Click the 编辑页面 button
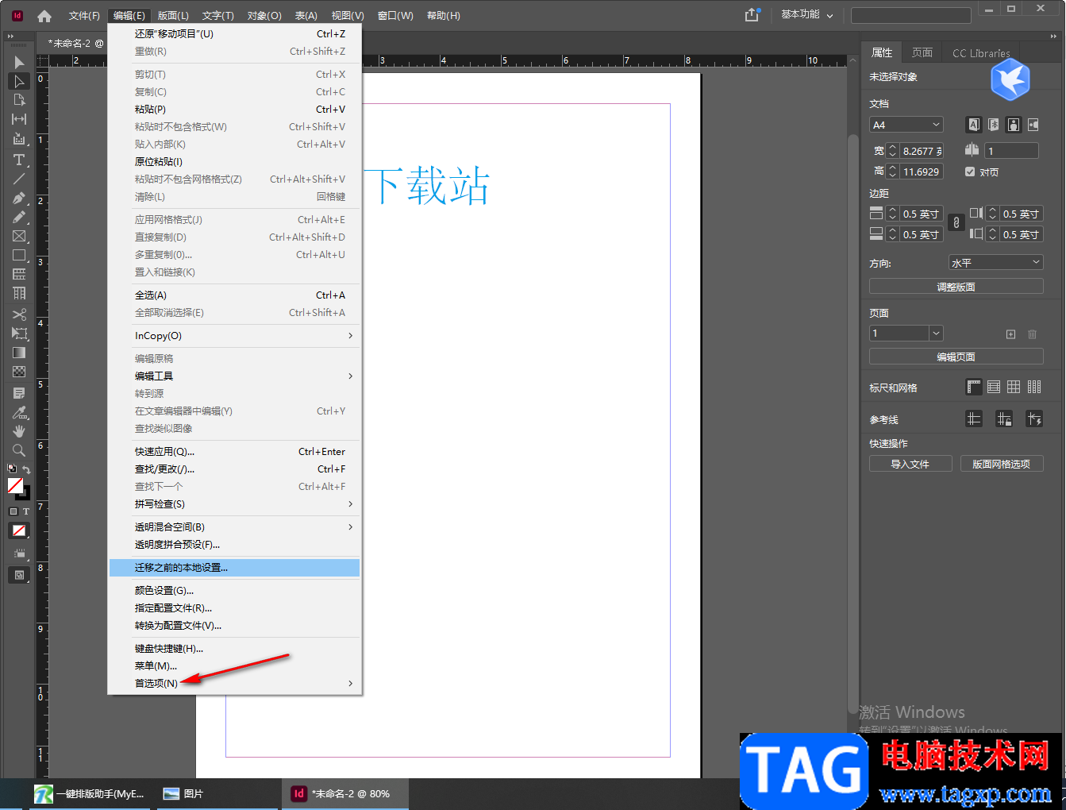 tap(956, 357)
